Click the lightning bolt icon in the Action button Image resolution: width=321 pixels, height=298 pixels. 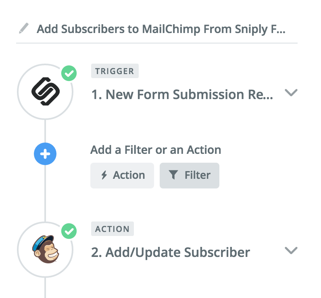(x=104, y=175)
